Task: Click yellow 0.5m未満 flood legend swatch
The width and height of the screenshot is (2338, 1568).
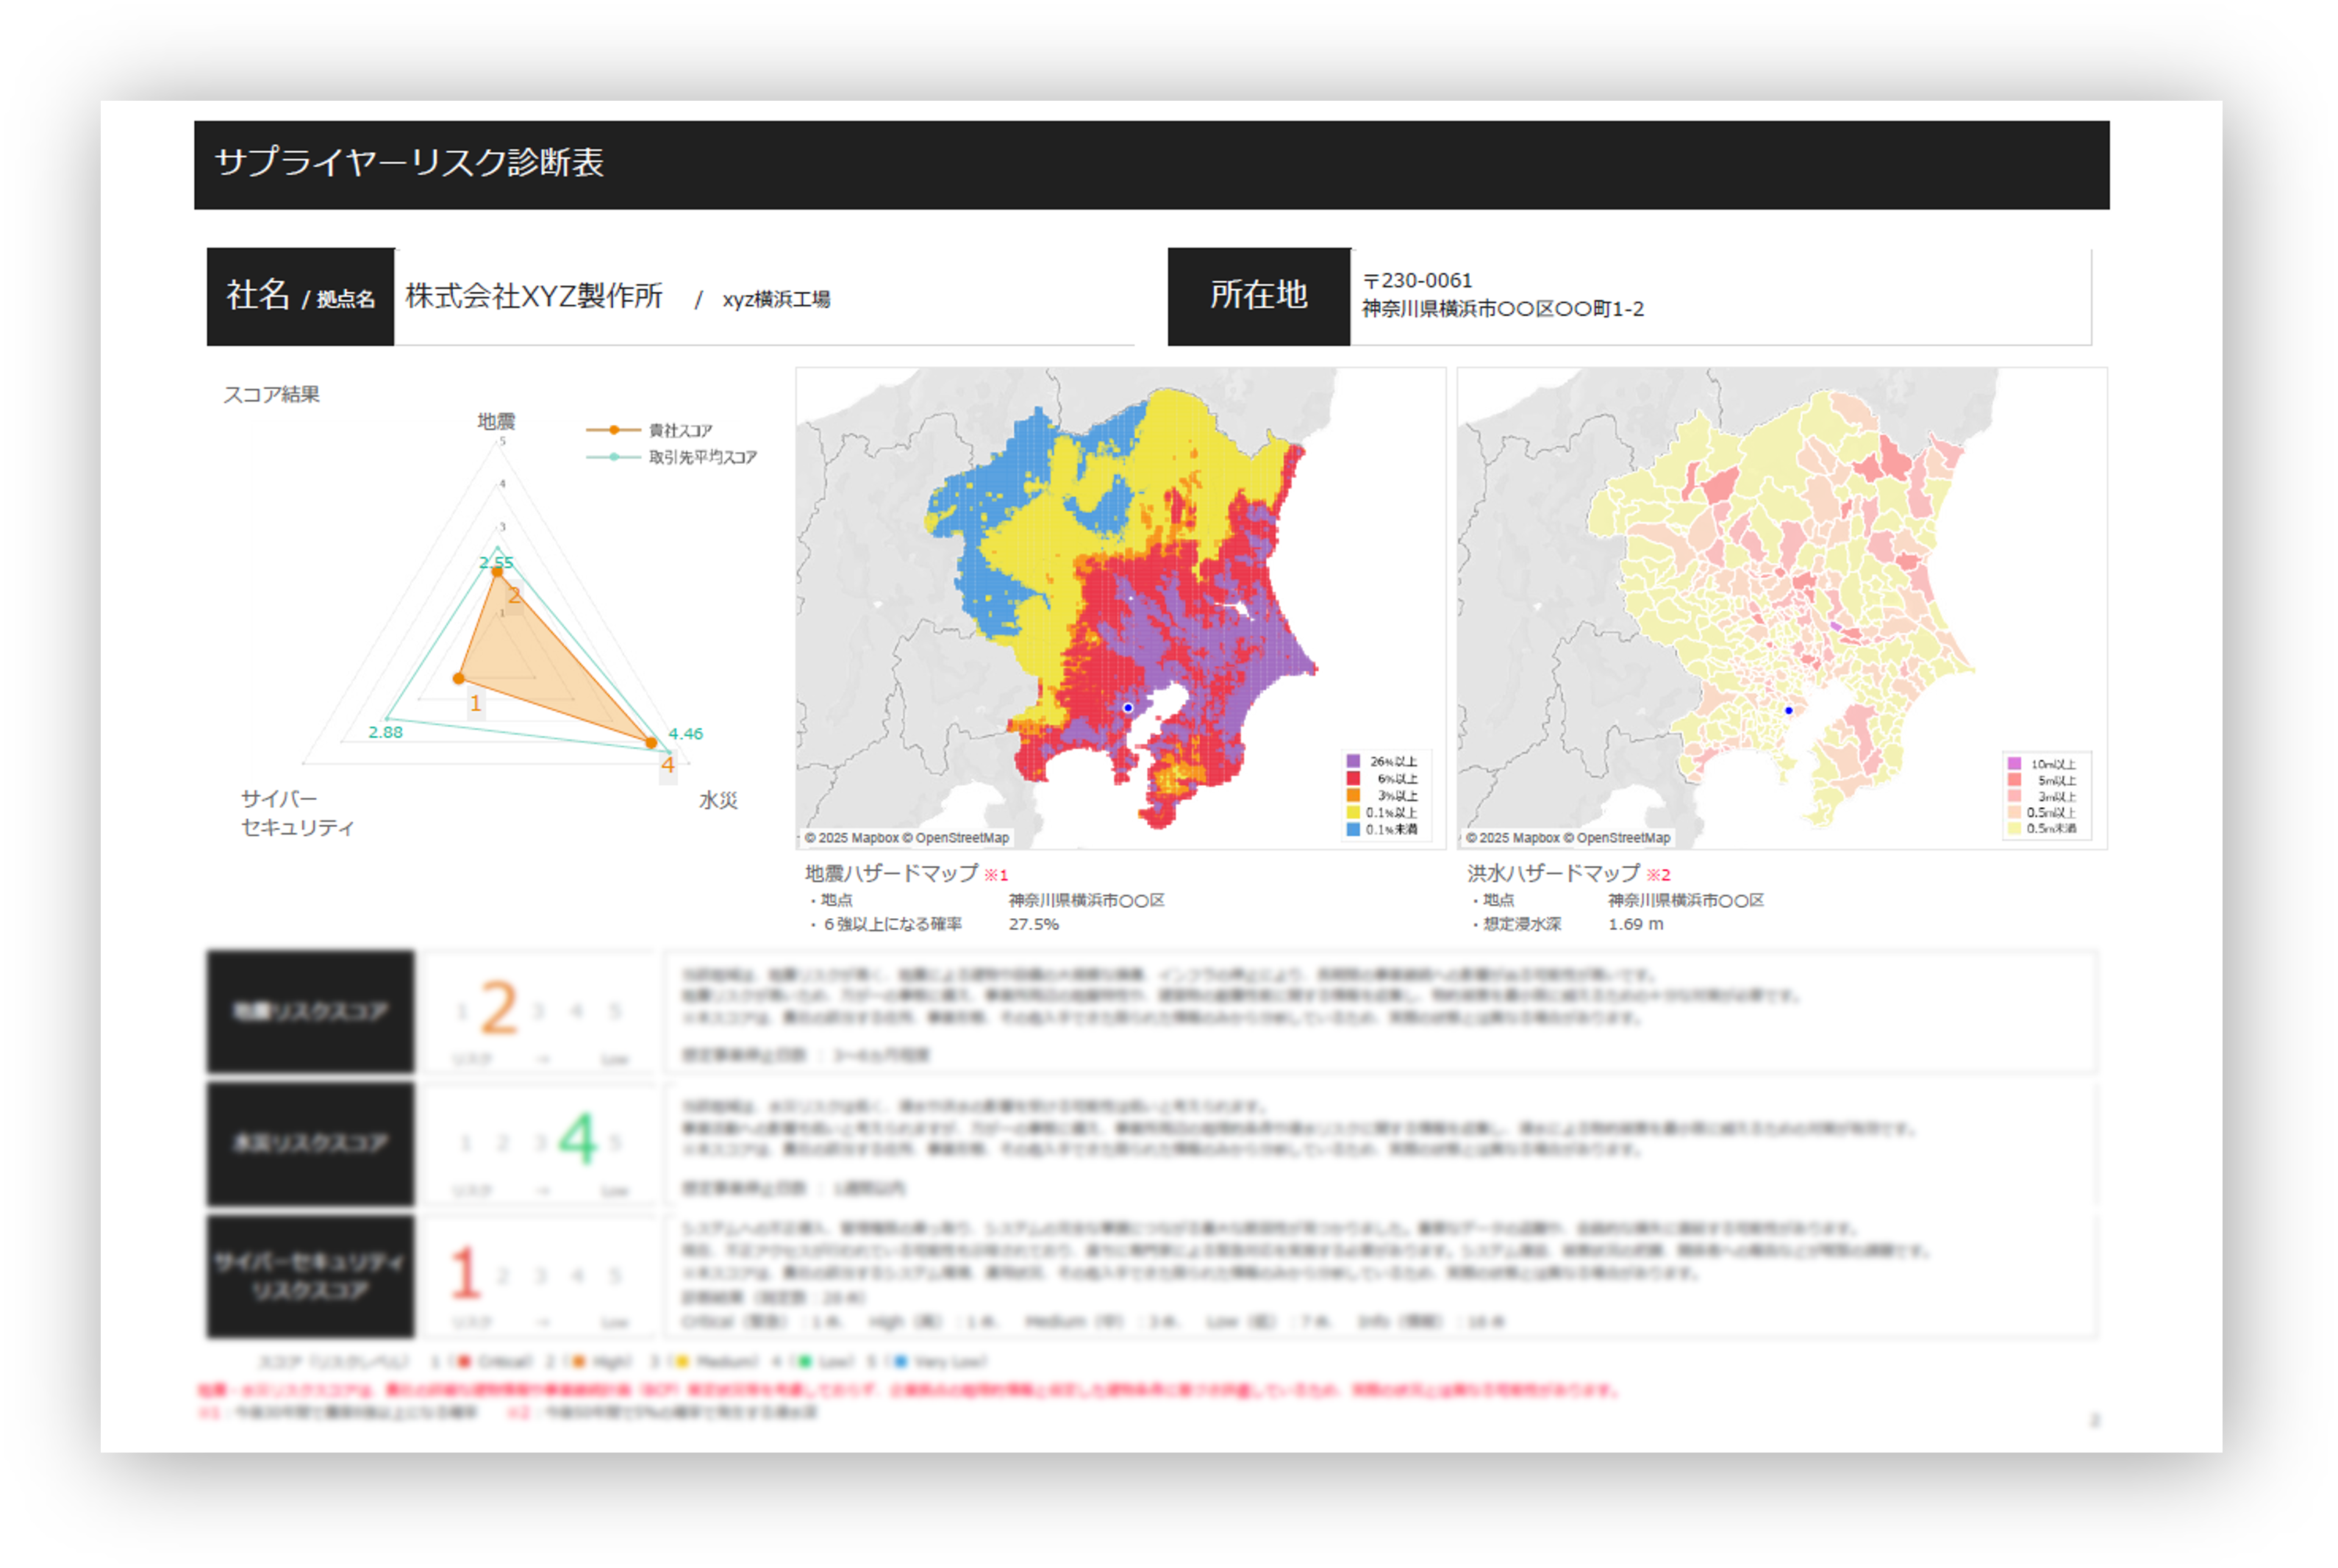Action: click(2014, 828)
